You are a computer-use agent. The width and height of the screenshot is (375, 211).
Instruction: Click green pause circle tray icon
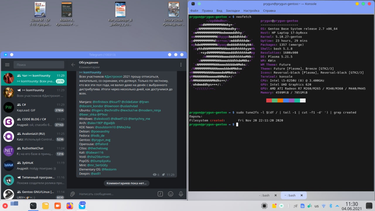coord(282,206)
